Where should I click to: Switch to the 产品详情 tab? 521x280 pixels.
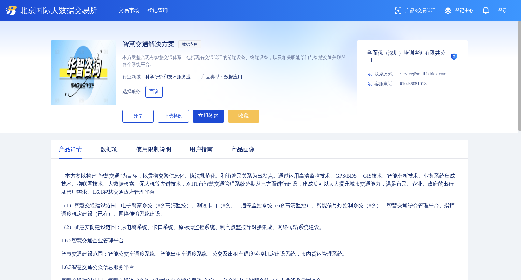pyautogui.click(x=70, y=149)
